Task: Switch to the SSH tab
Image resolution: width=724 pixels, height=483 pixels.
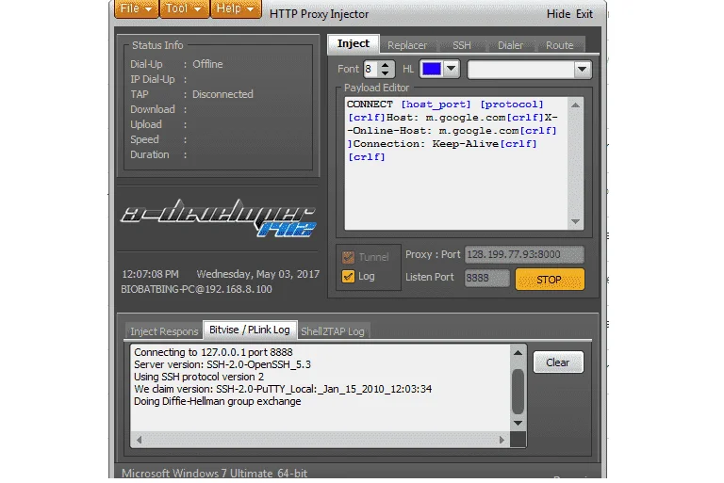Action: pos(462,45)
